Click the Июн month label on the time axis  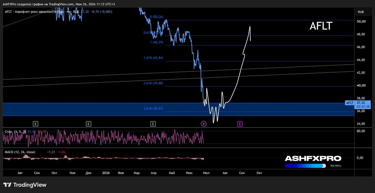point(189,173)
